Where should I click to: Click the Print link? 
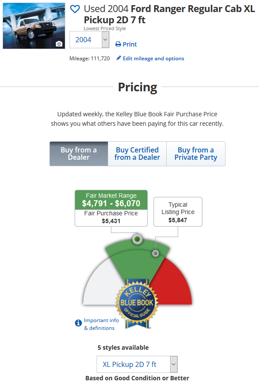(130, 44)
